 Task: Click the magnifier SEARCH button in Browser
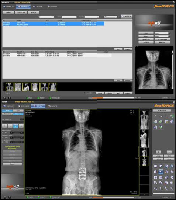127,16
